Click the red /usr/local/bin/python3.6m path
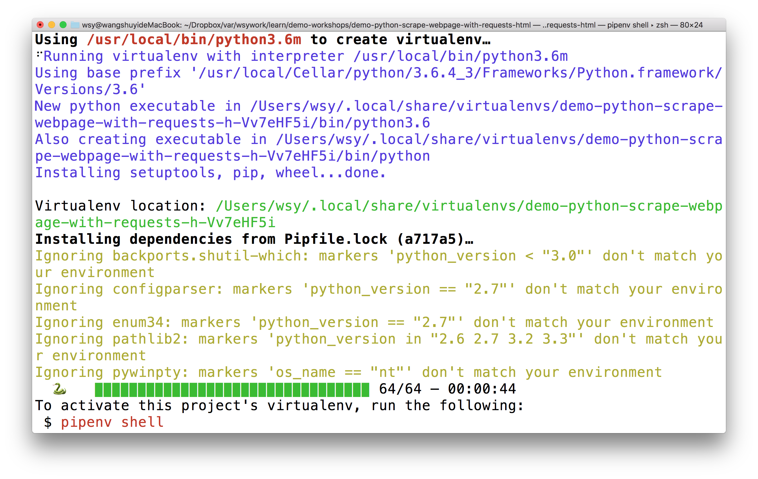Image resolution: width=758 pixels, height=479 pixels. [194, 40]
